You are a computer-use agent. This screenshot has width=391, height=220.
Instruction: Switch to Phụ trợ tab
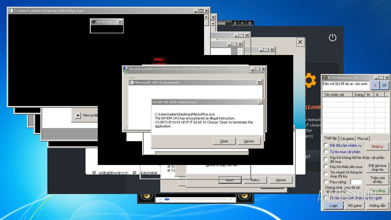[363, 138]
